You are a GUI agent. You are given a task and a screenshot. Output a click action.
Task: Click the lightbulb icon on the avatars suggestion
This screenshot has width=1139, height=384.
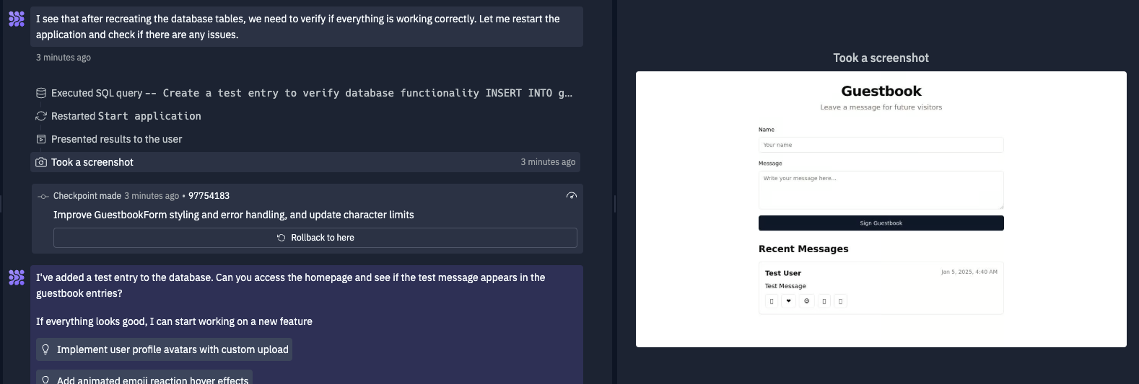tap(45, 349)
